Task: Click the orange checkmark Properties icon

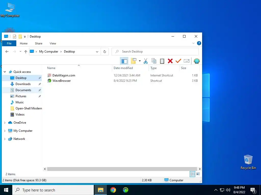Action: (x=178, y=61)
